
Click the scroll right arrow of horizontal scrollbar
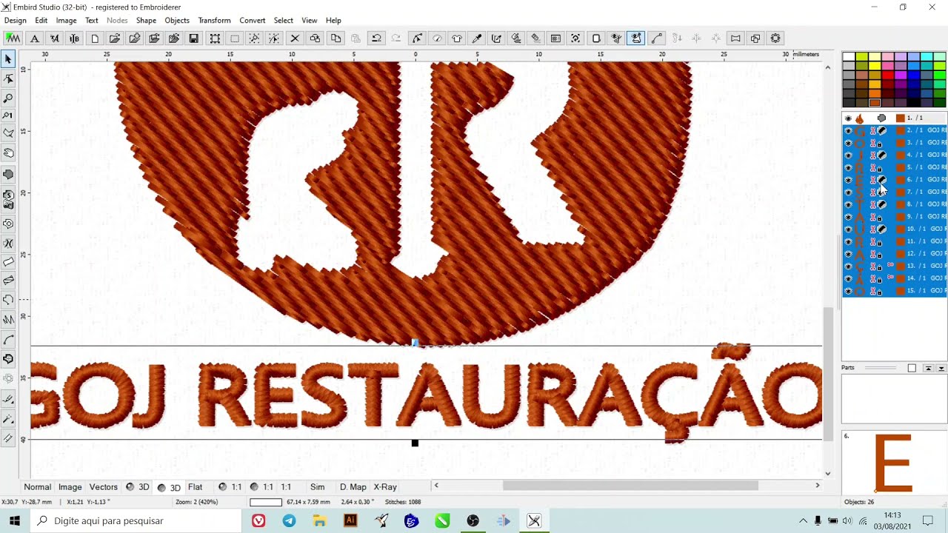click(818, 486)
